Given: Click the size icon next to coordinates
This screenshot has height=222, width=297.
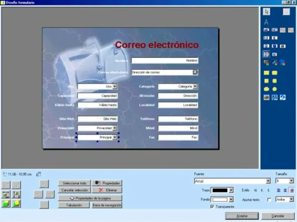Looking at the screenshot, I should [x=39, y=174].
